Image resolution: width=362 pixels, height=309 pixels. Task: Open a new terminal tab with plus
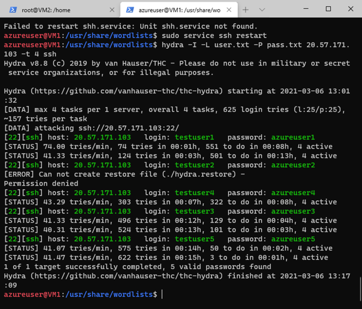click(246, 10)
